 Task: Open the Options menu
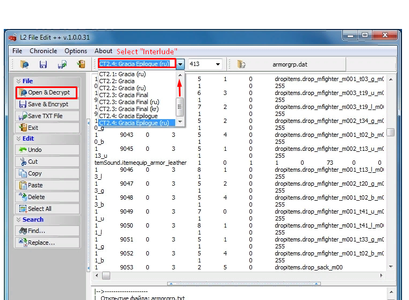[76, 51]
